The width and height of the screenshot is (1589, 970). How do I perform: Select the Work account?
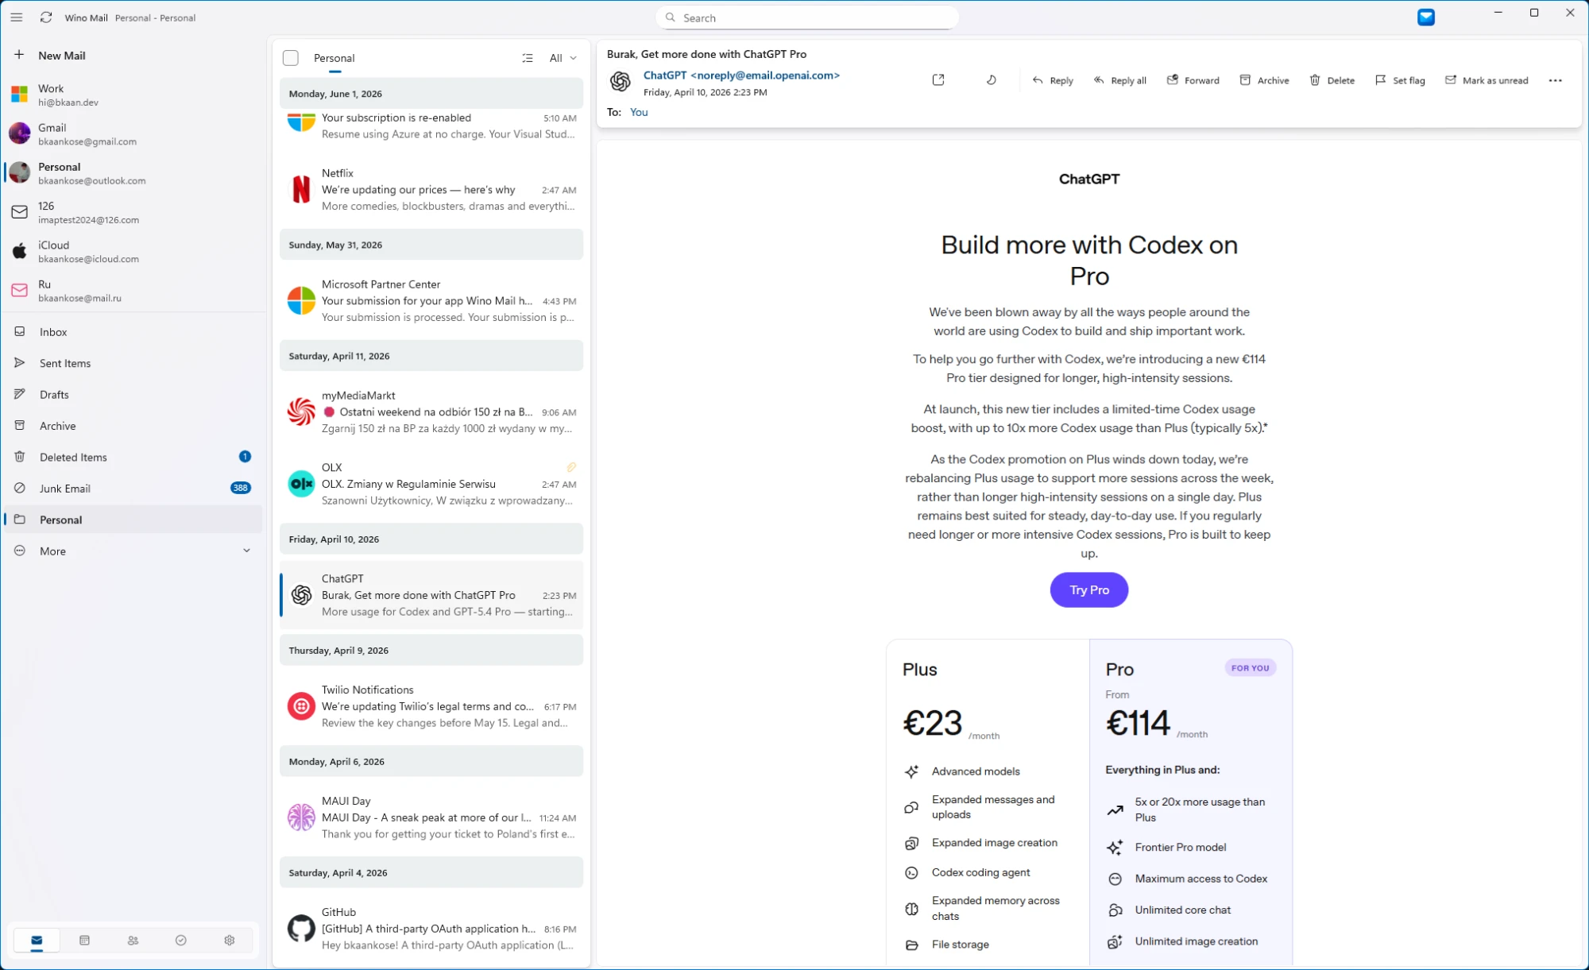pyautogui.click(x=133, y=95)
